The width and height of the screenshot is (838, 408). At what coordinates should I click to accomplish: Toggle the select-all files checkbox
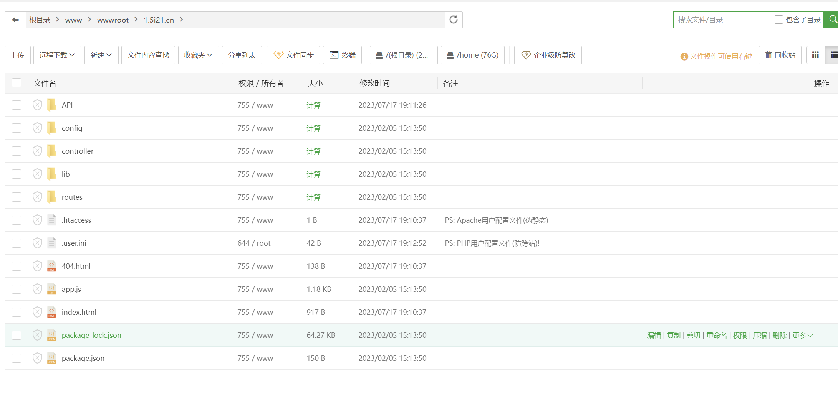tap(17, 83)
